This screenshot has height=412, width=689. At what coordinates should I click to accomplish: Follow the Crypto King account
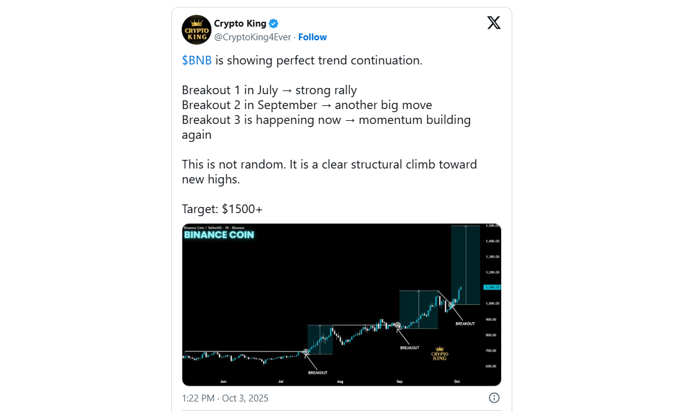point(313,37)
